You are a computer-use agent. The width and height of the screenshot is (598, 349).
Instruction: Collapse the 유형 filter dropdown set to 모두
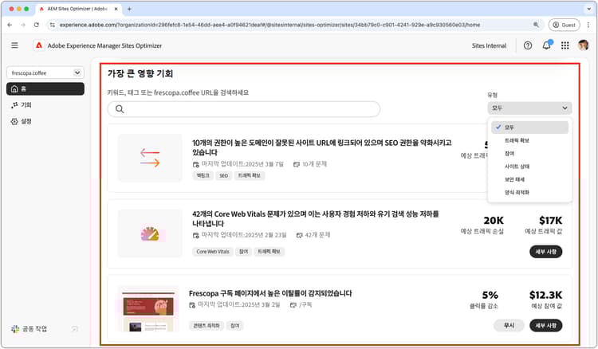point(529,108)
